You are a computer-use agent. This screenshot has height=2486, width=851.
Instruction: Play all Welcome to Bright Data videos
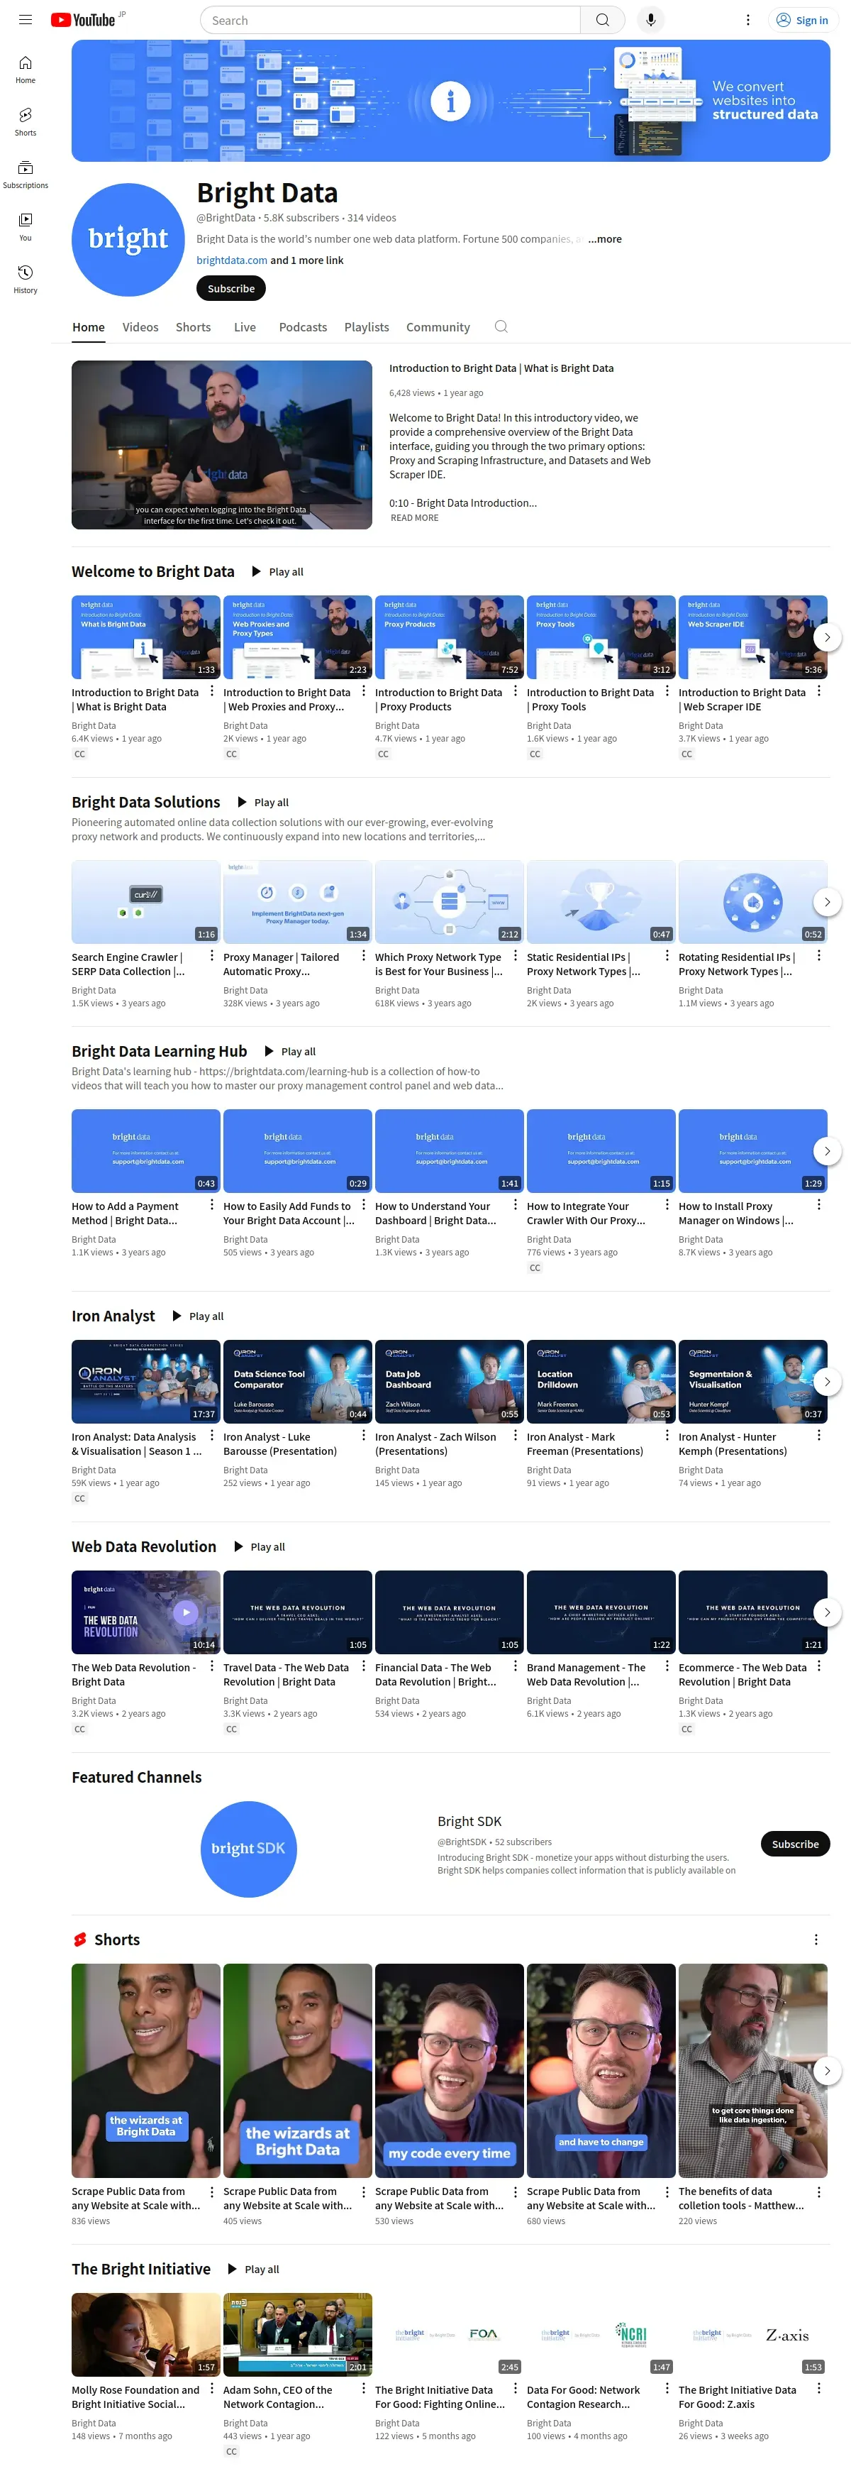277,571
